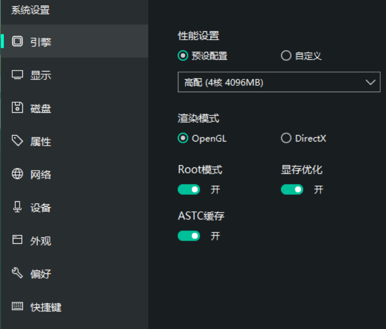The width and height of the screenshot is (386, 329).
Task: Click the wrench icon for 偏好
Action: (17, 273)
